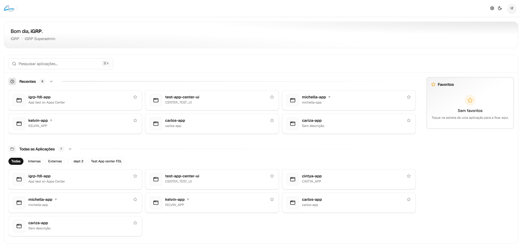Image resolution: width=520 pixels, height=246 pixels.
Task: Click the Favoritos panel star icon
Action: click(x=433, y=84)
